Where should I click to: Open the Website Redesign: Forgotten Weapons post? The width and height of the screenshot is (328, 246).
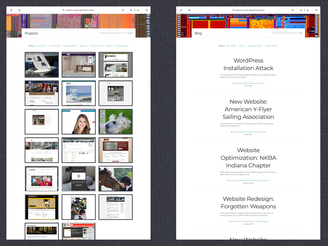(248, 202)
